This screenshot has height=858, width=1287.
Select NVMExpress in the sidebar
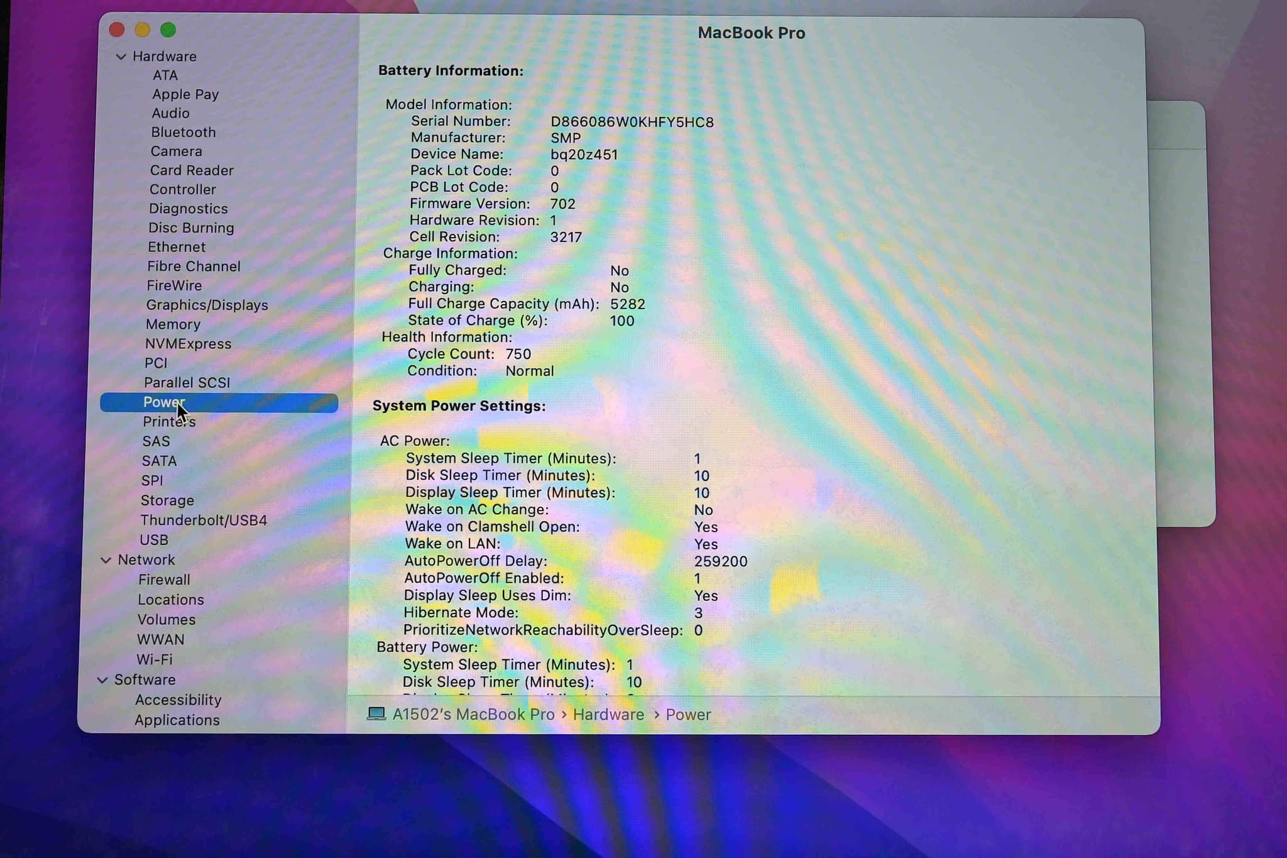tap(188, 344)
